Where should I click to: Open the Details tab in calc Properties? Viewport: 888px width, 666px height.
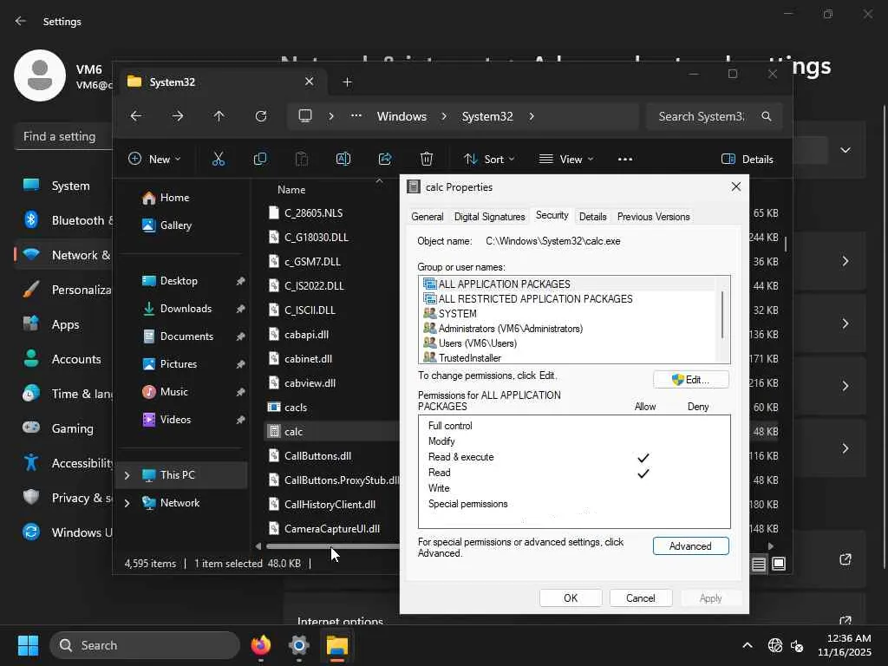(x=592, y=217)
